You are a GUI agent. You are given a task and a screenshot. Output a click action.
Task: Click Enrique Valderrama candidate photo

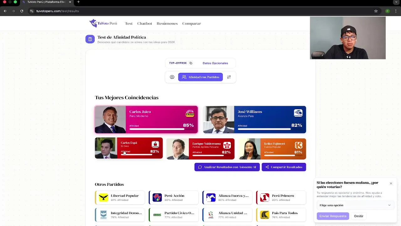pyautogui.click(x=178, y=149)
